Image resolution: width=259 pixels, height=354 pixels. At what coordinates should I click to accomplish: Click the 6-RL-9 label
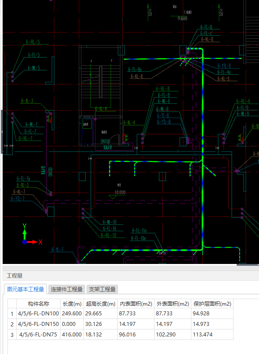pos(243,101)
